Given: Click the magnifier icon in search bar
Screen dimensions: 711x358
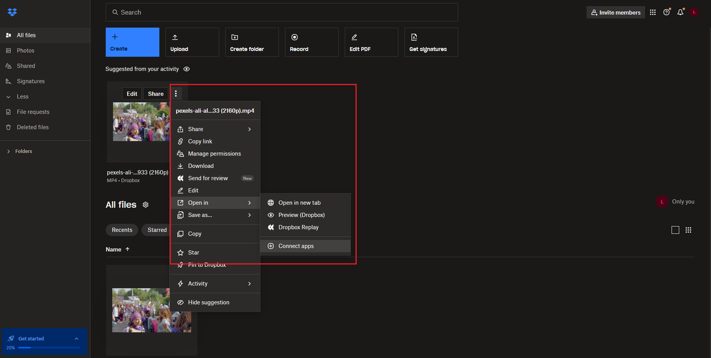Looking at the screenshot, I should tap(115, 12).
